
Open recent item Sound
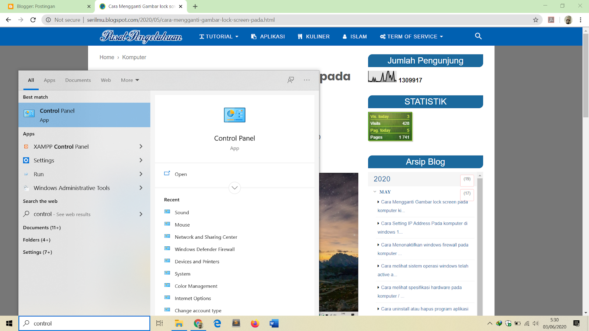click(x=182, y=212)
